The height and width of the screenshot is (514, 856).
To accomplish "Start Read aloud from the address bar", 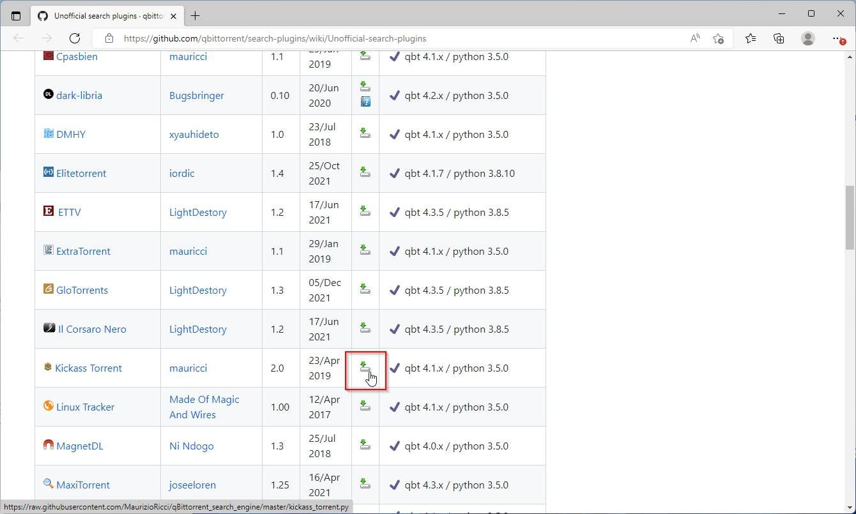I will 694,38.
